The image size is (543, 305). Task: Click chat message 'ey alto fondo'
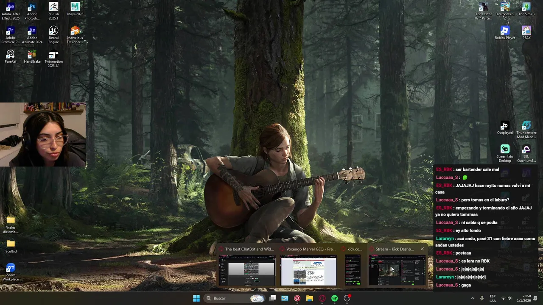[468, 230]
